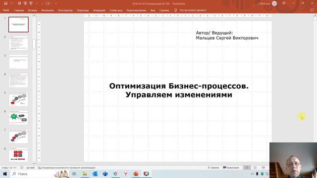This screenshot has width=317, height=178.
Task: Select slide 8 thumbnail with red boxes
Action: (18, 155)
